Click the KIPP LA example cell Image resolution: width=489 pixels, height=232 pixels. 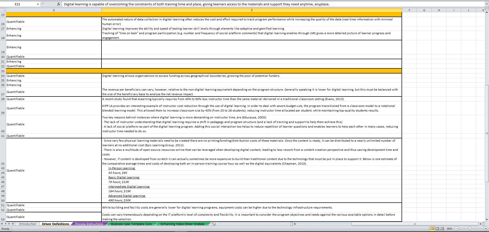(252, 108)
